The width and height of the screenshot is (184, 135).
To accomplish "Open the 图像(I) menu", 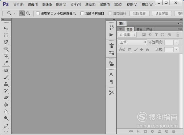I will click(x=47, y=5).
